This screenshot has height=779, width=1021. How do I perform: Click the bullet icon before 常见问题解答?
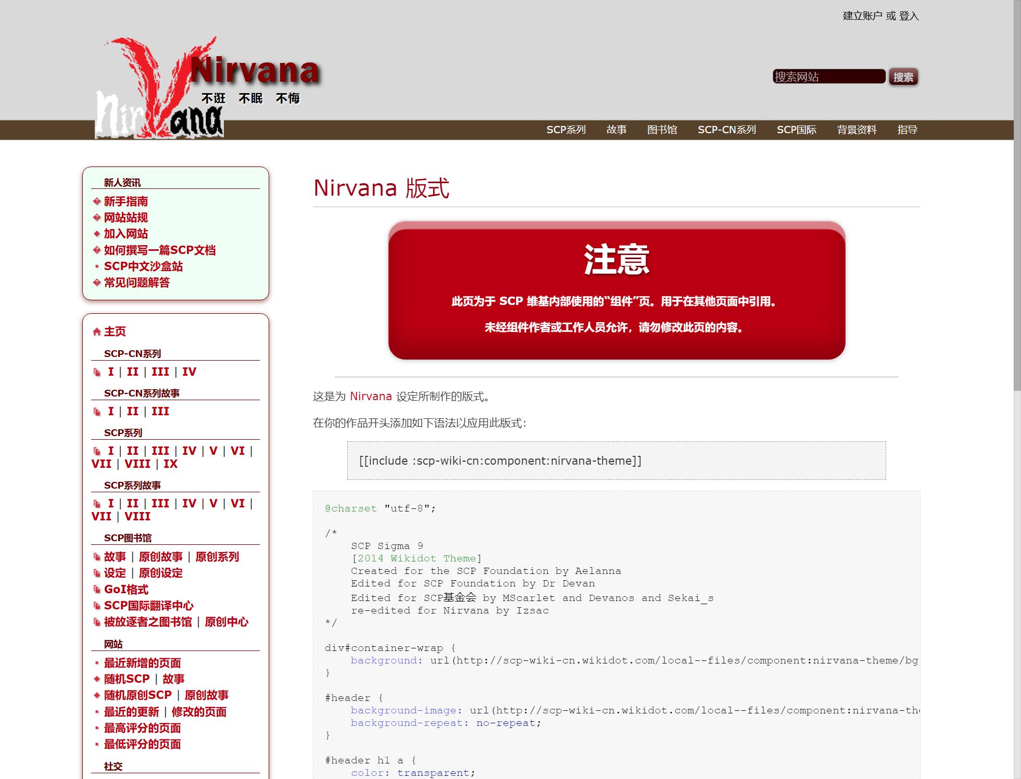tap(96, 283)
